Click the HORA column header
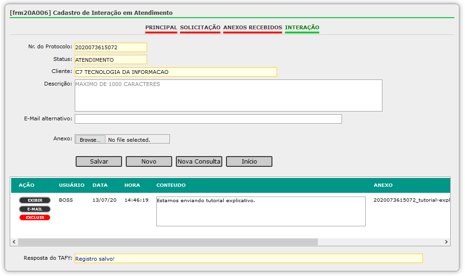The image size is (465, 276). click(x=132, y=185)
